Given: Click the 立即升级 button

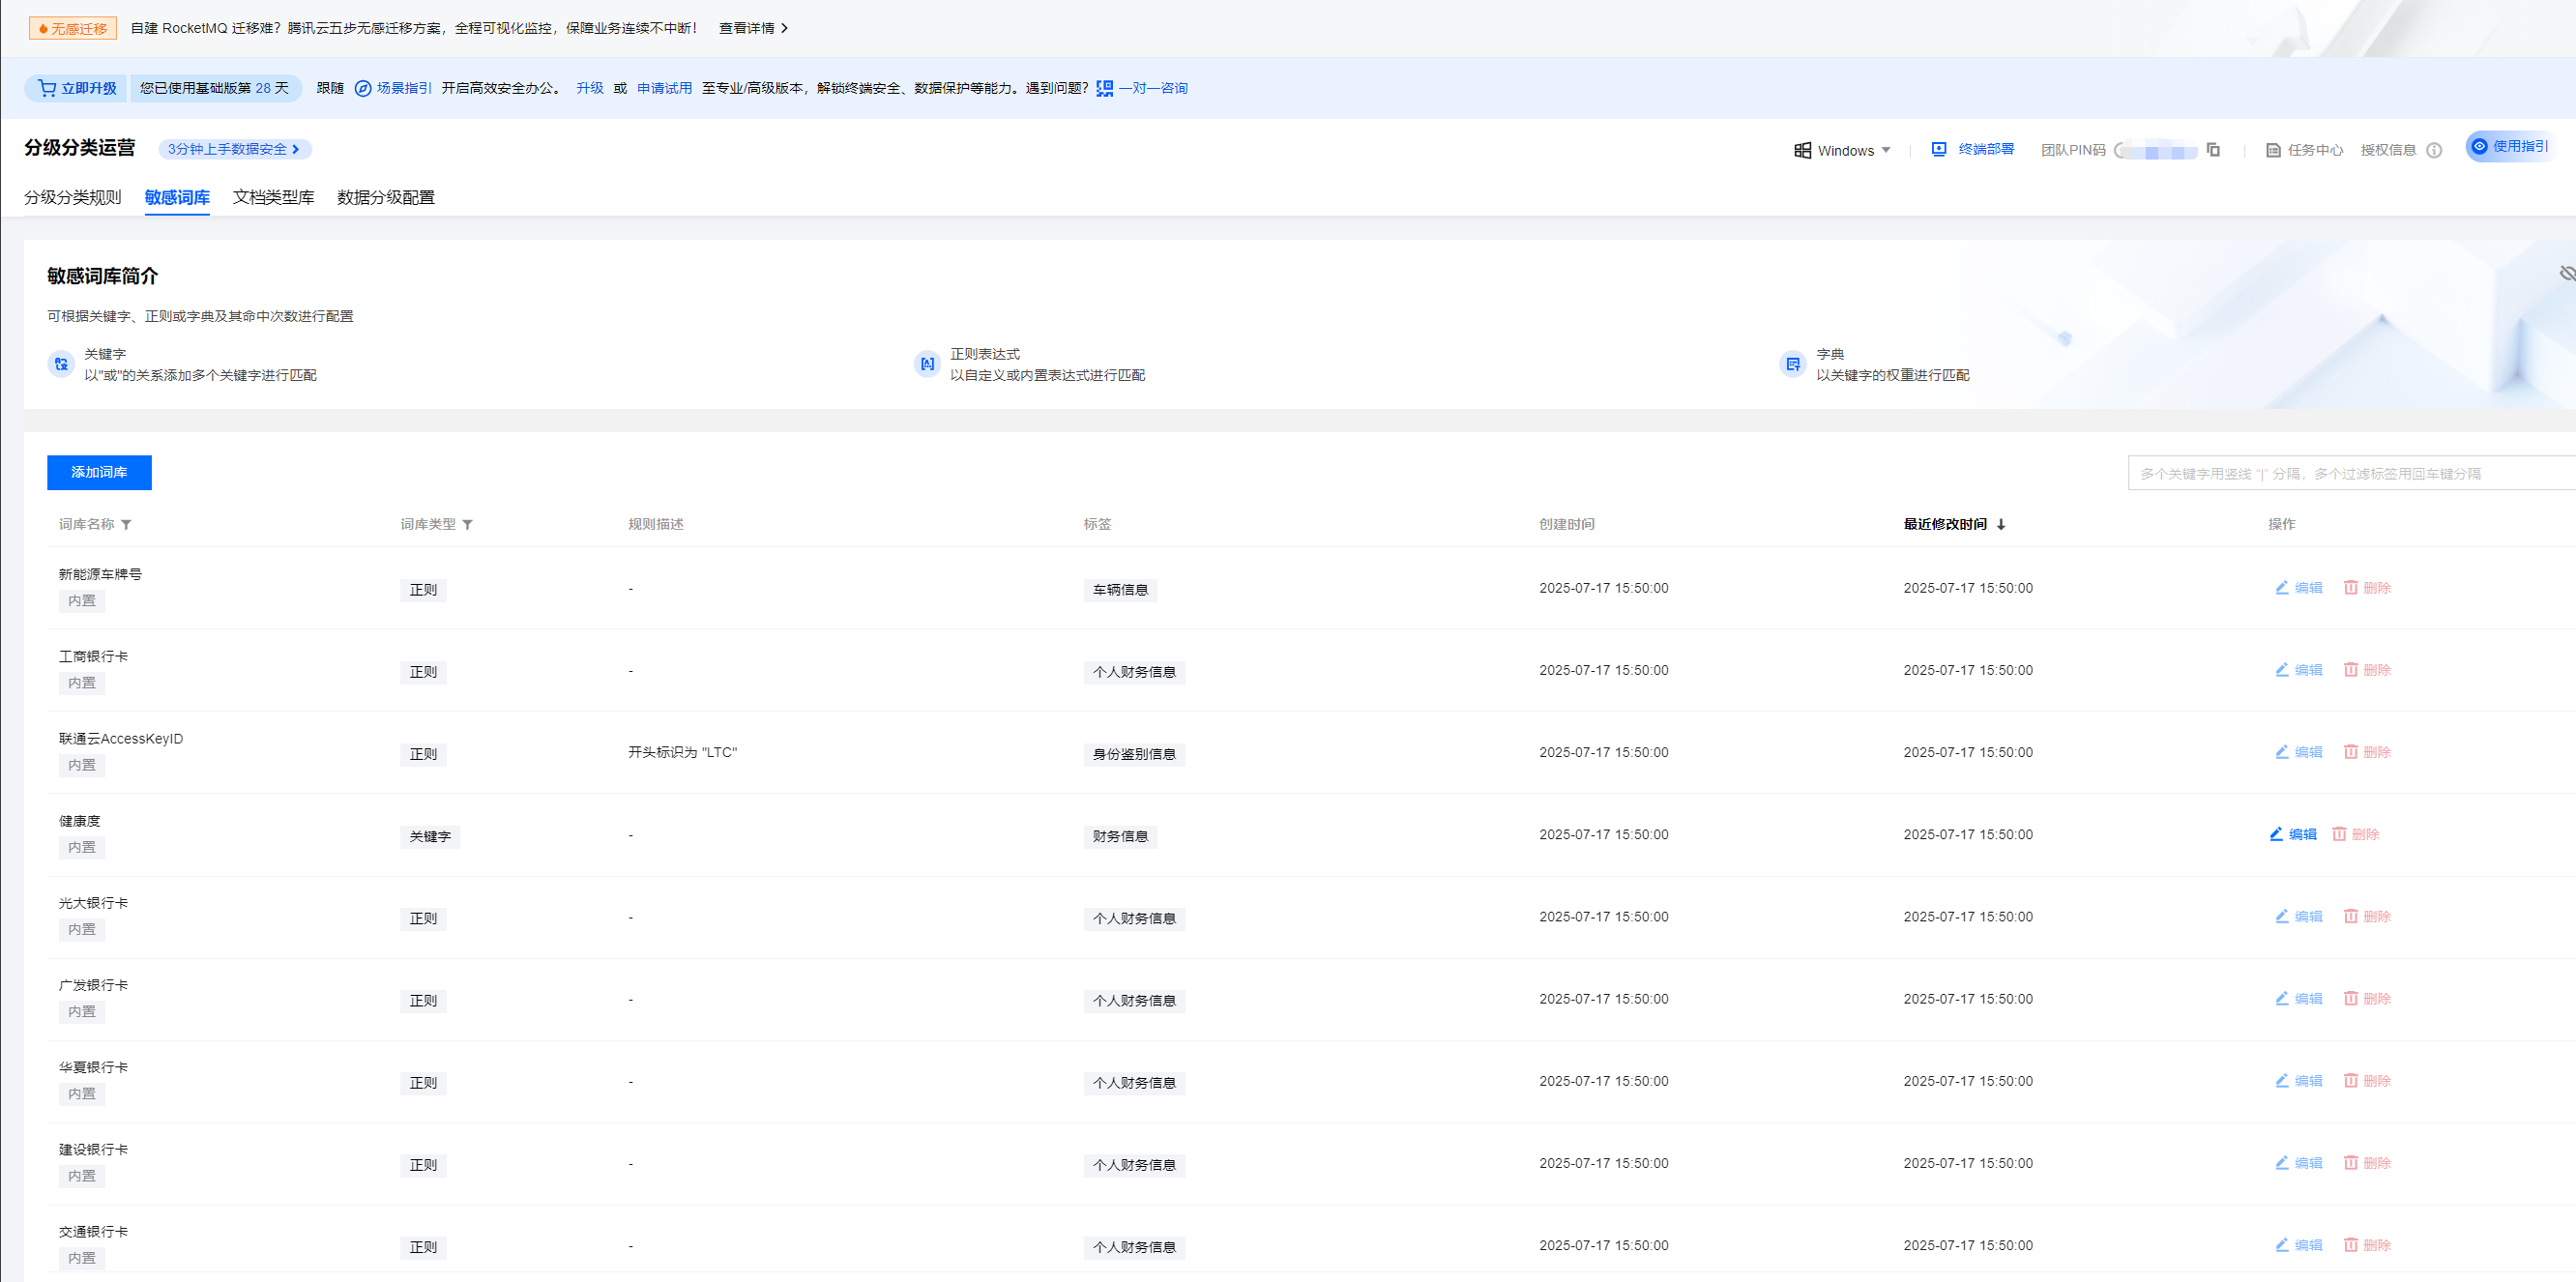Looking at the screenshot, I should tap(77, 88).
